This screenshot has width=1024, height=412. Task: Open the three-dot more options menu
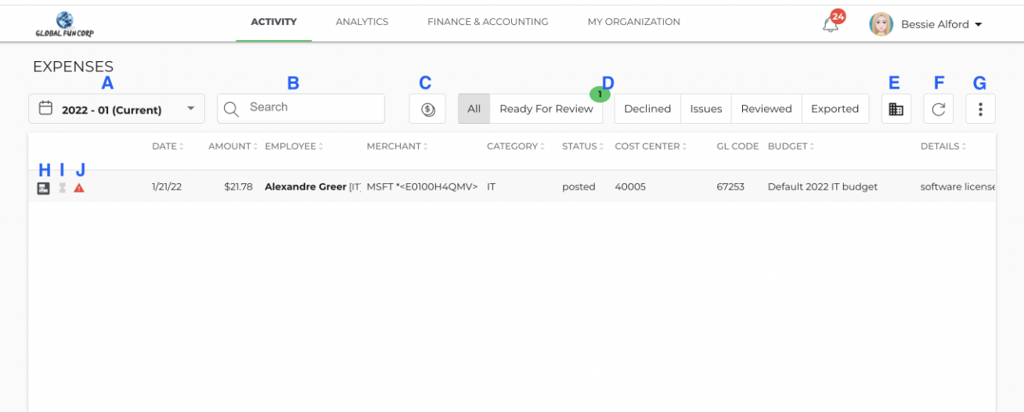click(x=981, y=109)
